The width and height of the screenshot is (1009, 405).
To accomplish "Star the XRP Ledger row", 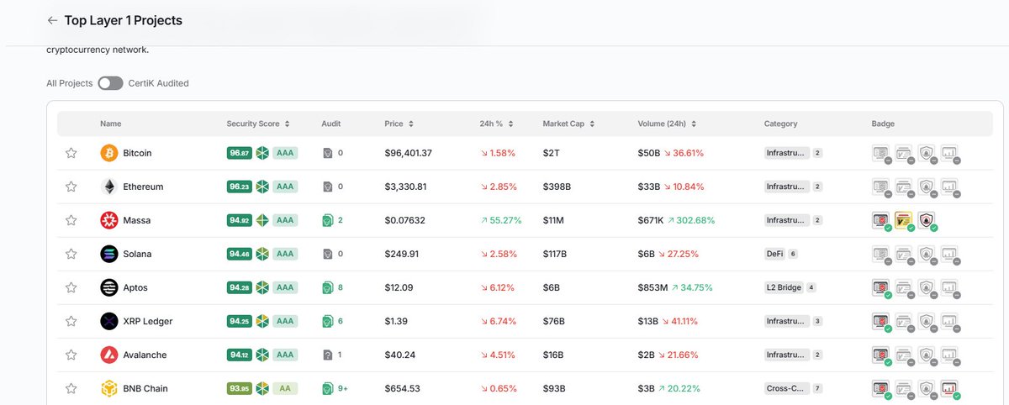I will [x=71, y=321].
